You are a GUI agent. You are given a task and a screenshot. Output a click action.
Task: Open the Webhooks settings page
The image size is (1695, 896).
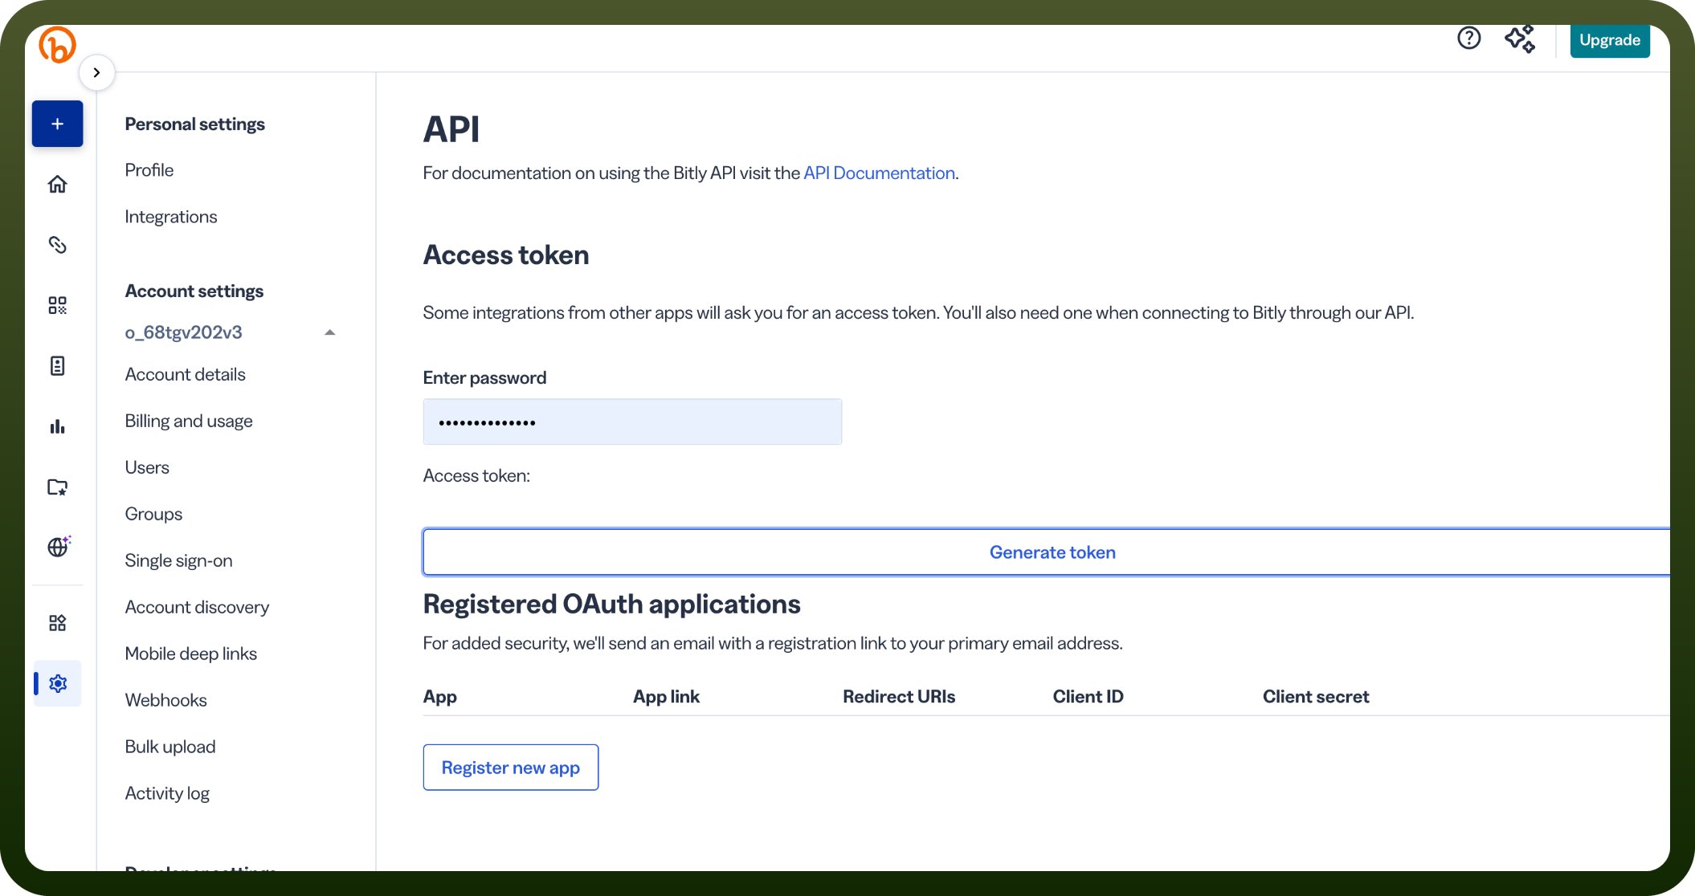166,700
